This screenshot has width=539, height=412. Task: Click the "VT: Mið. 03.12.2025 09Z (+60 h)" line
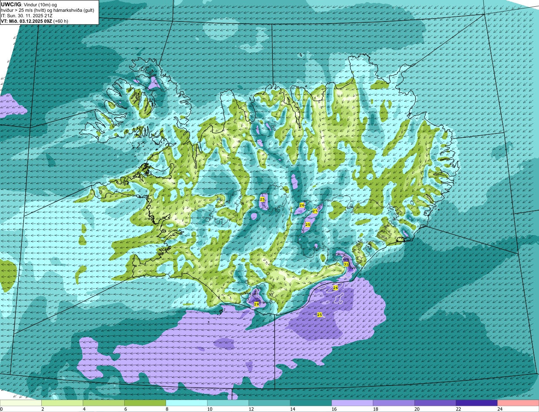pyautogui.click(x=35, y=21)
